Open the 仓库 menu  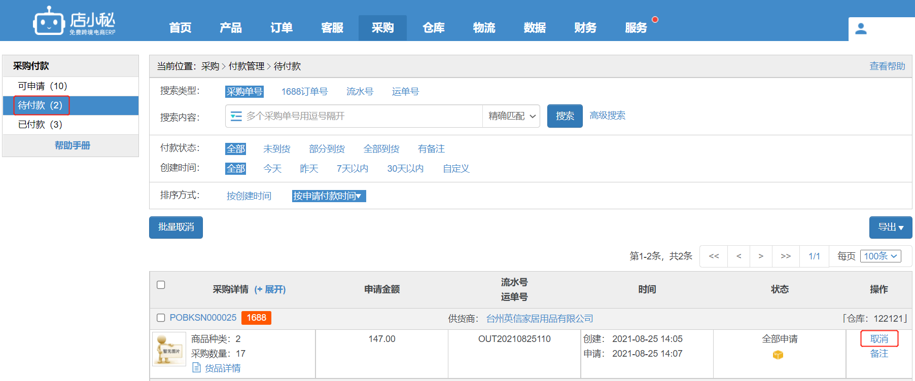point(434,28)
